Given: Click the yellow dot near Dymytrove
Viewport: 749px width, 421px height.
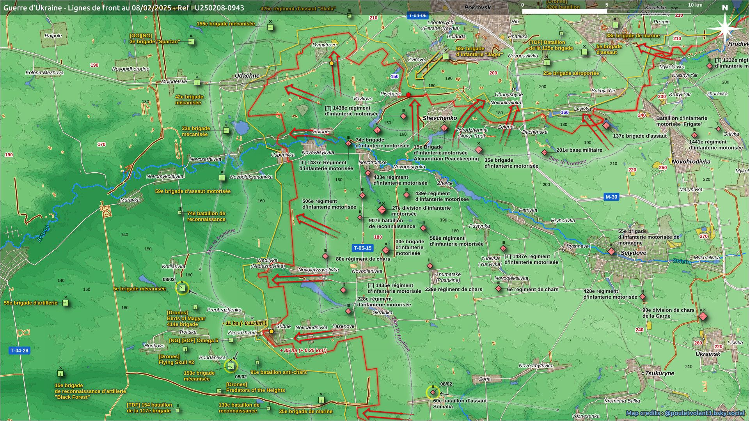Looking at the screenshot, I should pyautogui.click(x=332, y=63).
